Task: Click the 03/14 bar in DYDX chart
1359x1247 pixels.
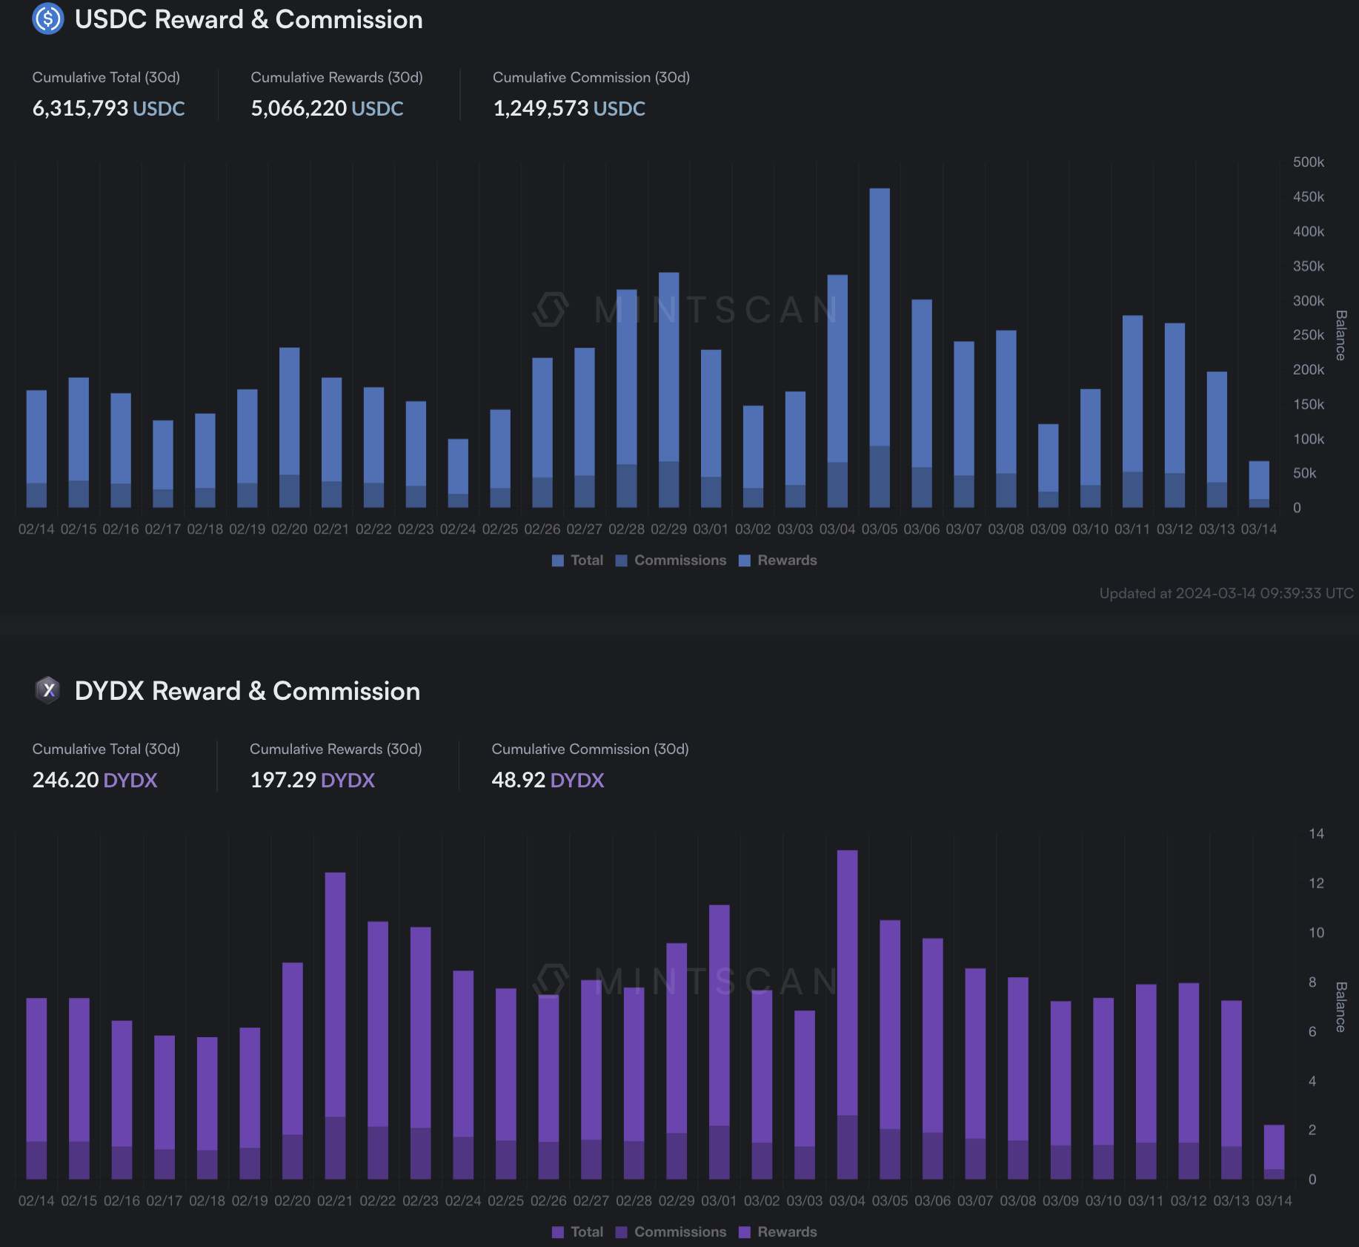Action: (x=1274, y=1152)
